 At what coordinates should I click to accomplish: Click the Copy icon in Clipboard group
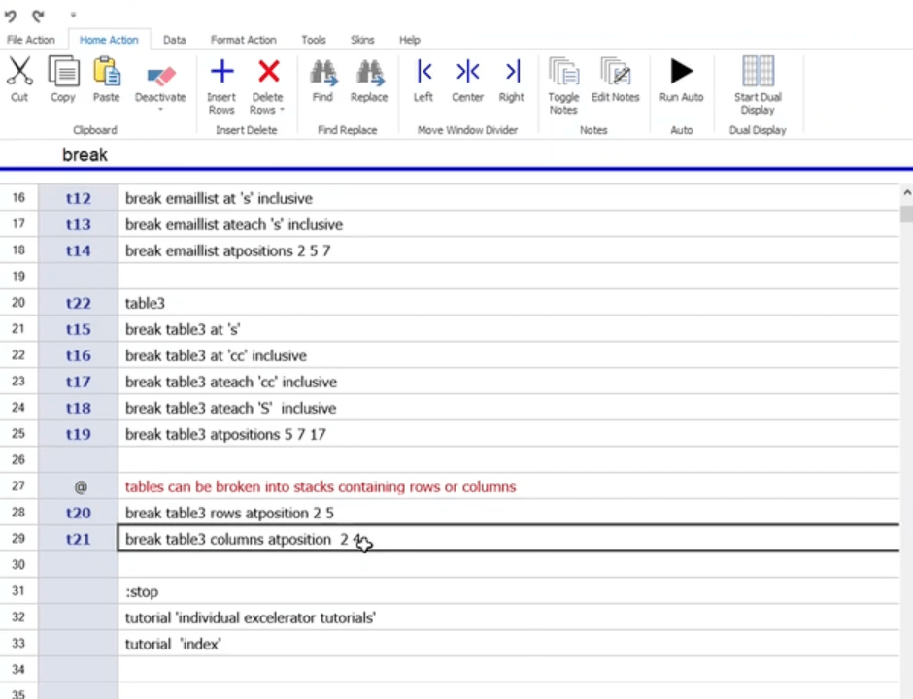[x=63, y=73]
